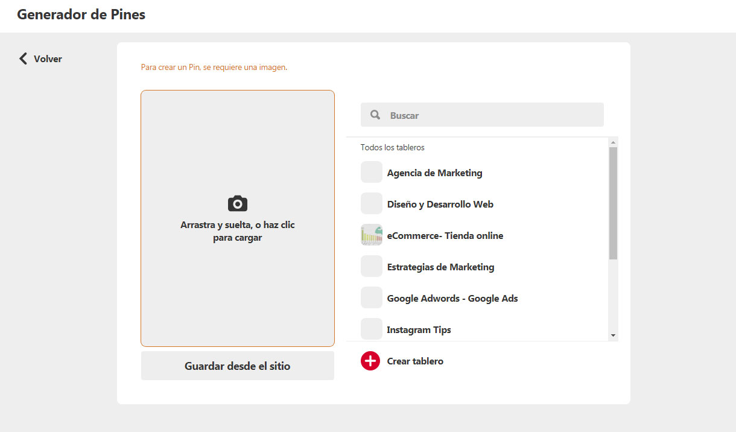Click the back chevron arrow icon
The width and height of the screenshot is (736, 432).
(23, 59)
